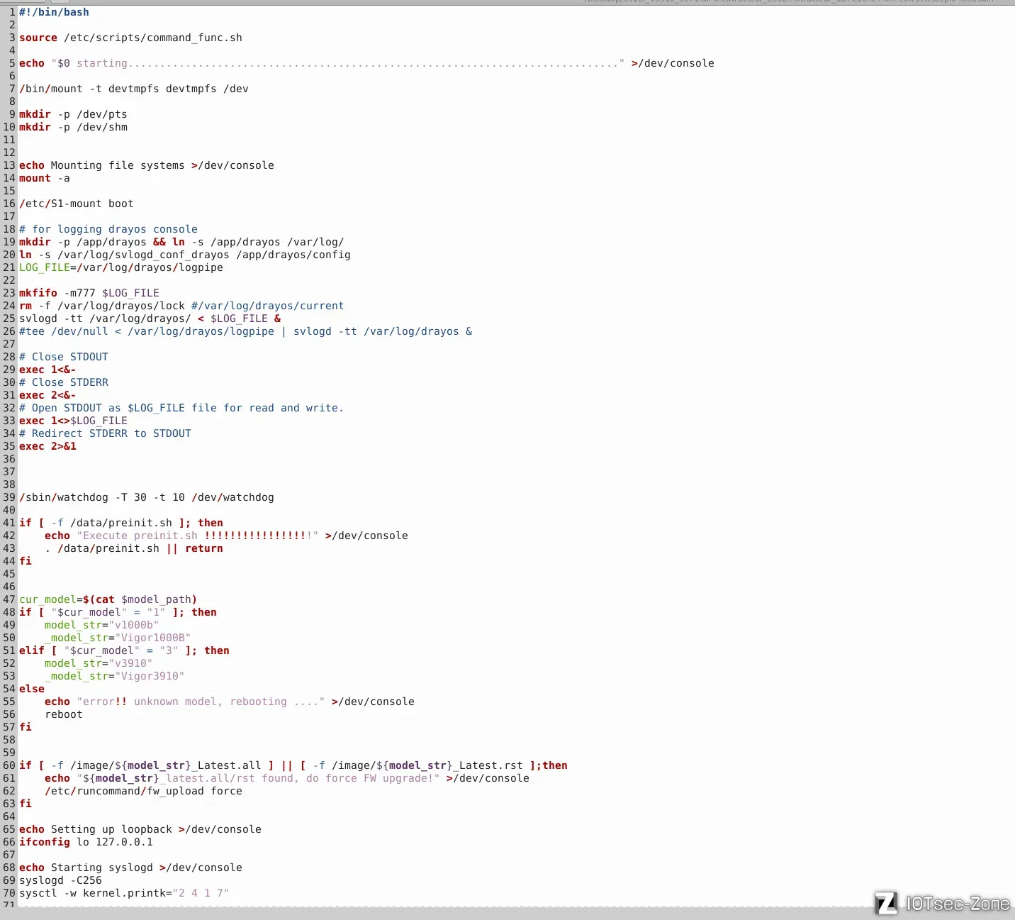Click line number 1 in the gutter
The width and height of the screenshot is (1015, 920).
tap(12, 12)
